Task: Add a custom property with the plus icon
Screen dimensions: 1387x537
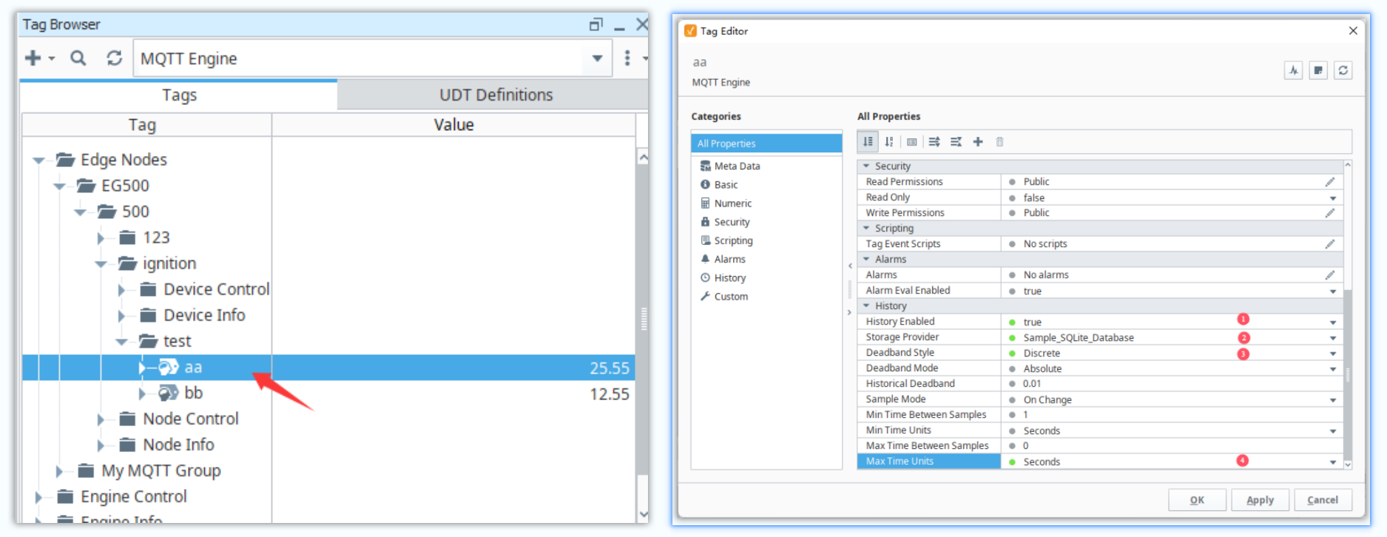Action: 978,141
